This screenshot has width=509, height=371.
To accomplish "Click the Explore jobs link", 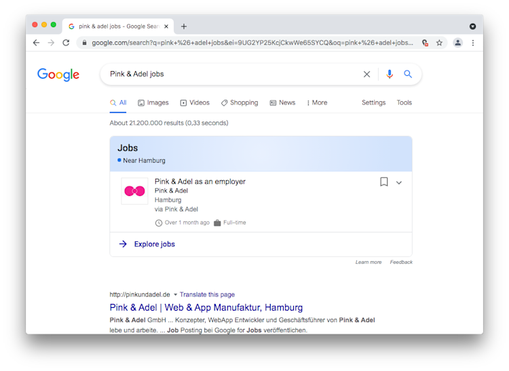I will [x=155, y=244].
